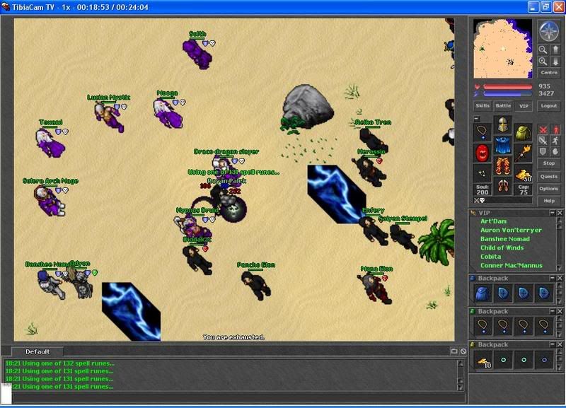Select the helmet in the head slot
The width and height of the screenshot is (566, 408).
click(x=503, y=125)
